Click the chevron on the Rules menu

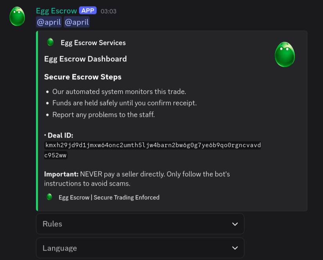tap(235, 224)
